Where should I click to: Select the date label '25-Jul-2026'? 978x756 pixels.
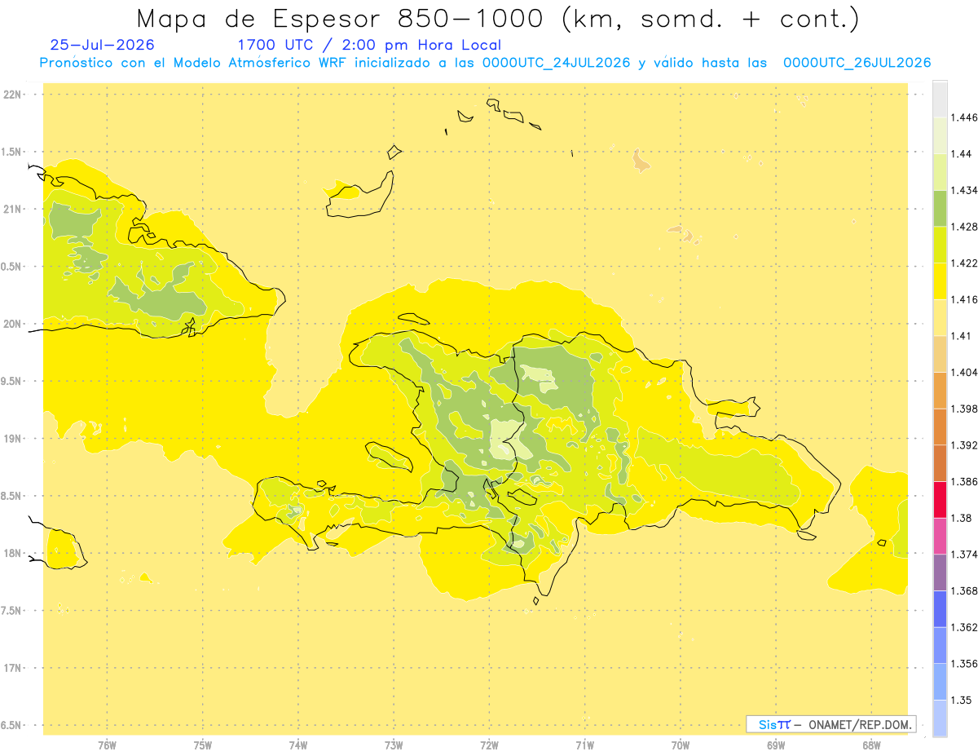click(102, 46)
